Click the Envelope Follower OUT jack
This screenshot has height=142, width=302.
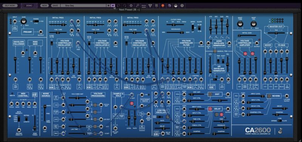pos(23,53)
